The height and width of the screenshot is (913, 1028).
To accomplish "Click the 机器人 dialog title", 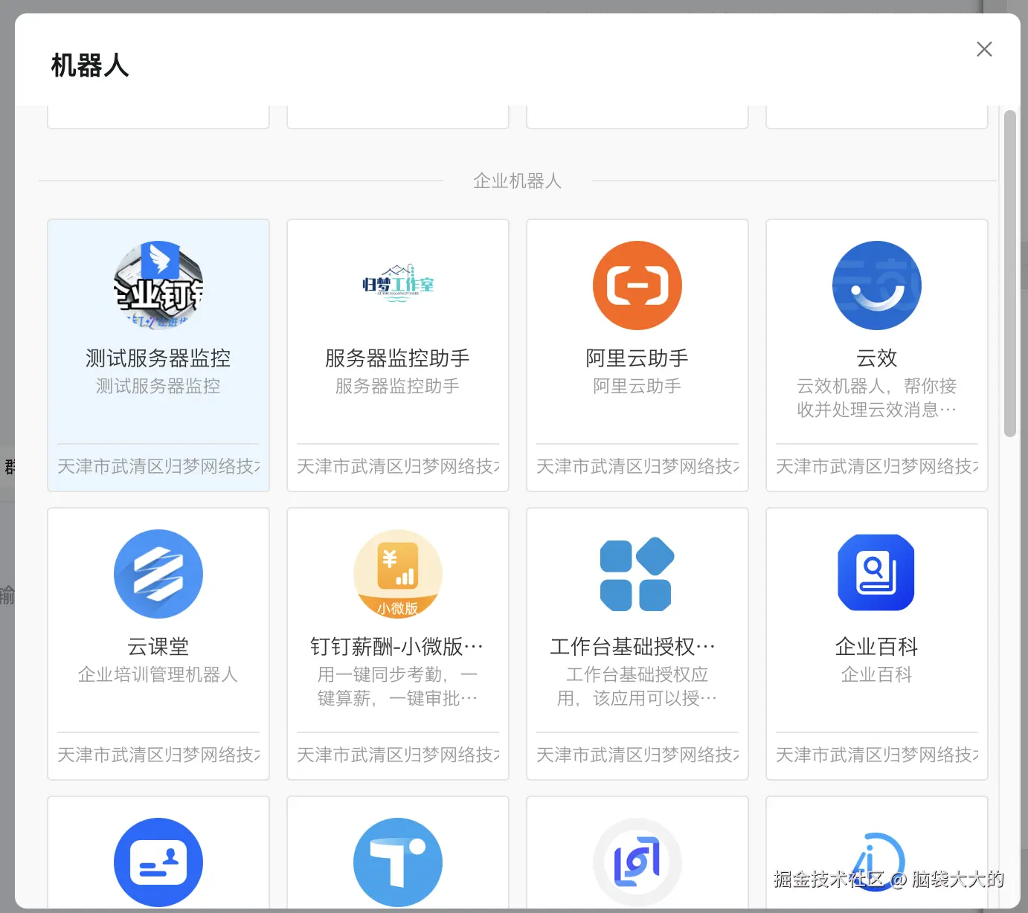I will pyautogui.click(x=90, y=65).
